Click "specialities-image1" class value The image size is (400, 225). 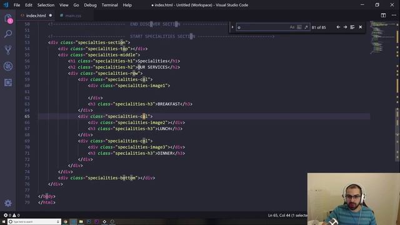pyautogui.click(x=141, y=86)
